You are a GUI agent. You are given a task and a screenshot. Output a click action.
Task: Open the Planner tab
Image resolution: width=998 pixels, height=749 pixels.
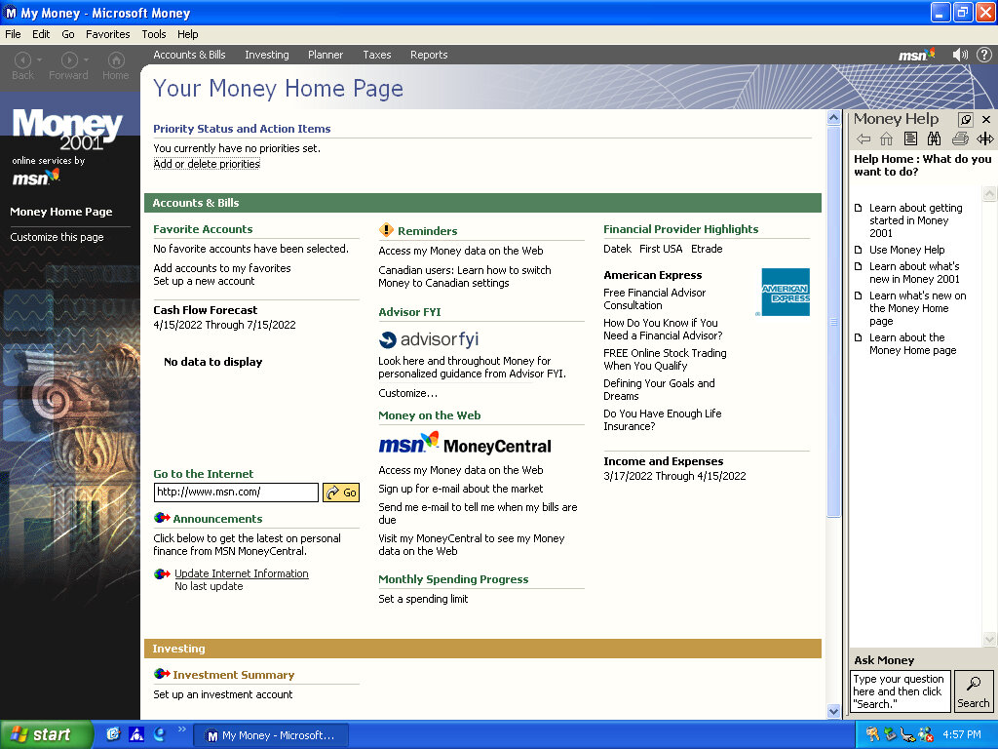326,55
